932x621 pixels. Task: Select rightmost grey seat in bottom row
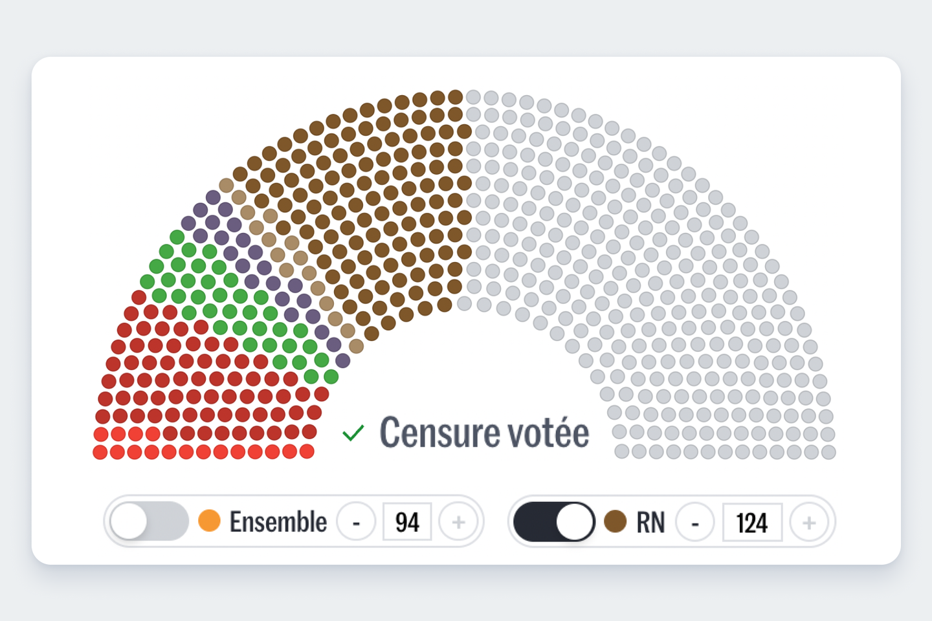828,452
